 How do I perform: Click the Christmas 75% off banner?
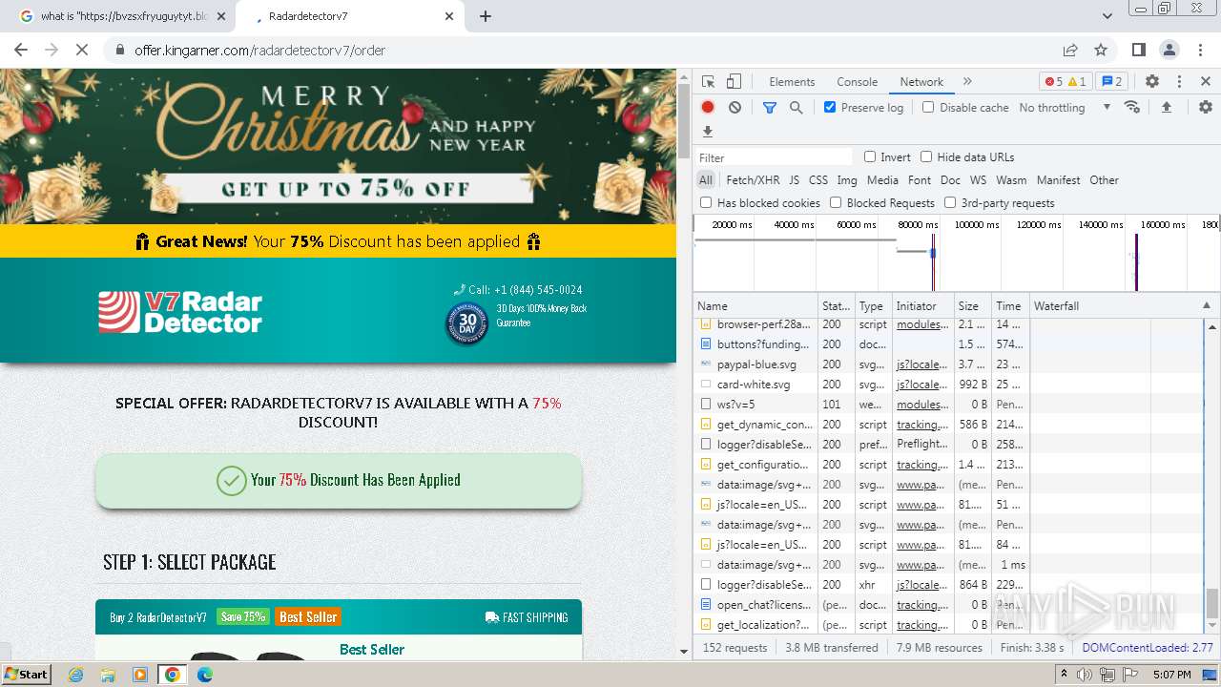(339, 146)
